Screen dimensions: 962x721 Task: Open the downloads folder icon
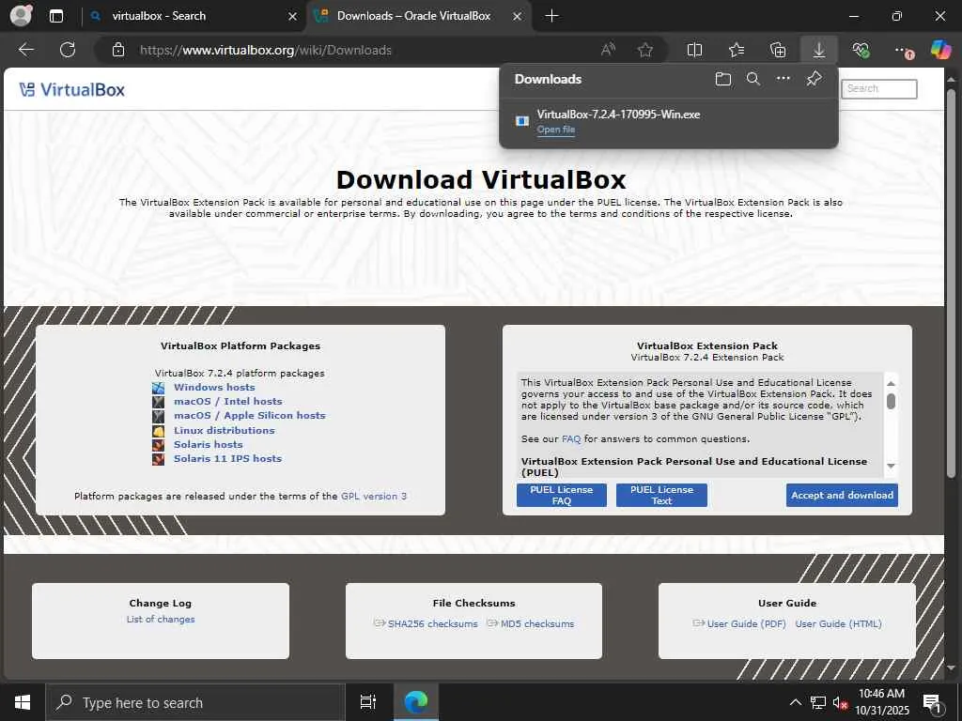click(723, 79)
